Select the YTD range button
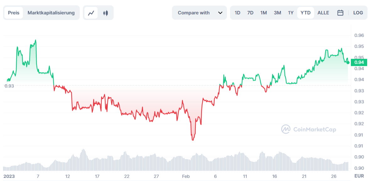This screenshot has height=181, width=370. (306, 13)
